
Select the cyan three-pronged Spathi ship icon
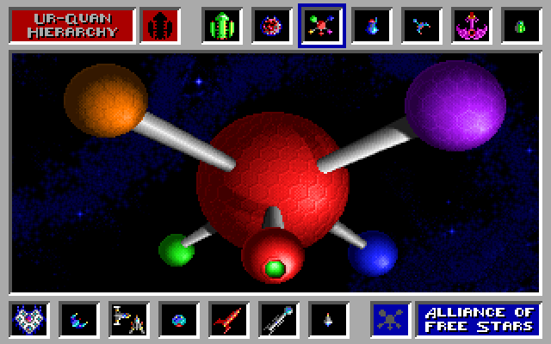coord(422,26)
